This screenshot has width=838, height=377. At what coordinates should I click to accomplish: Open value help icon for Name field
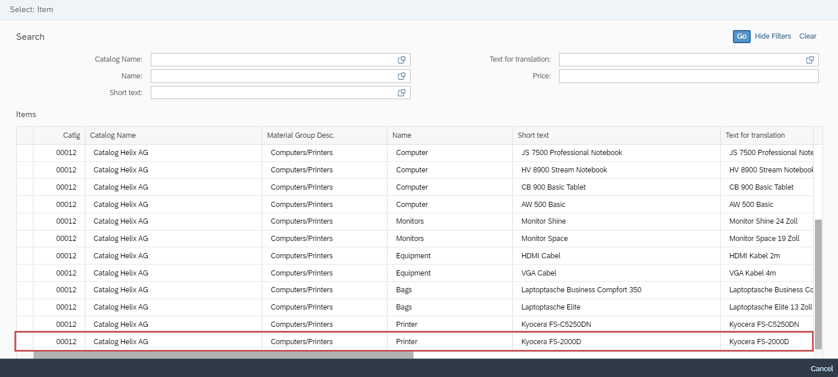coord(401,76)
